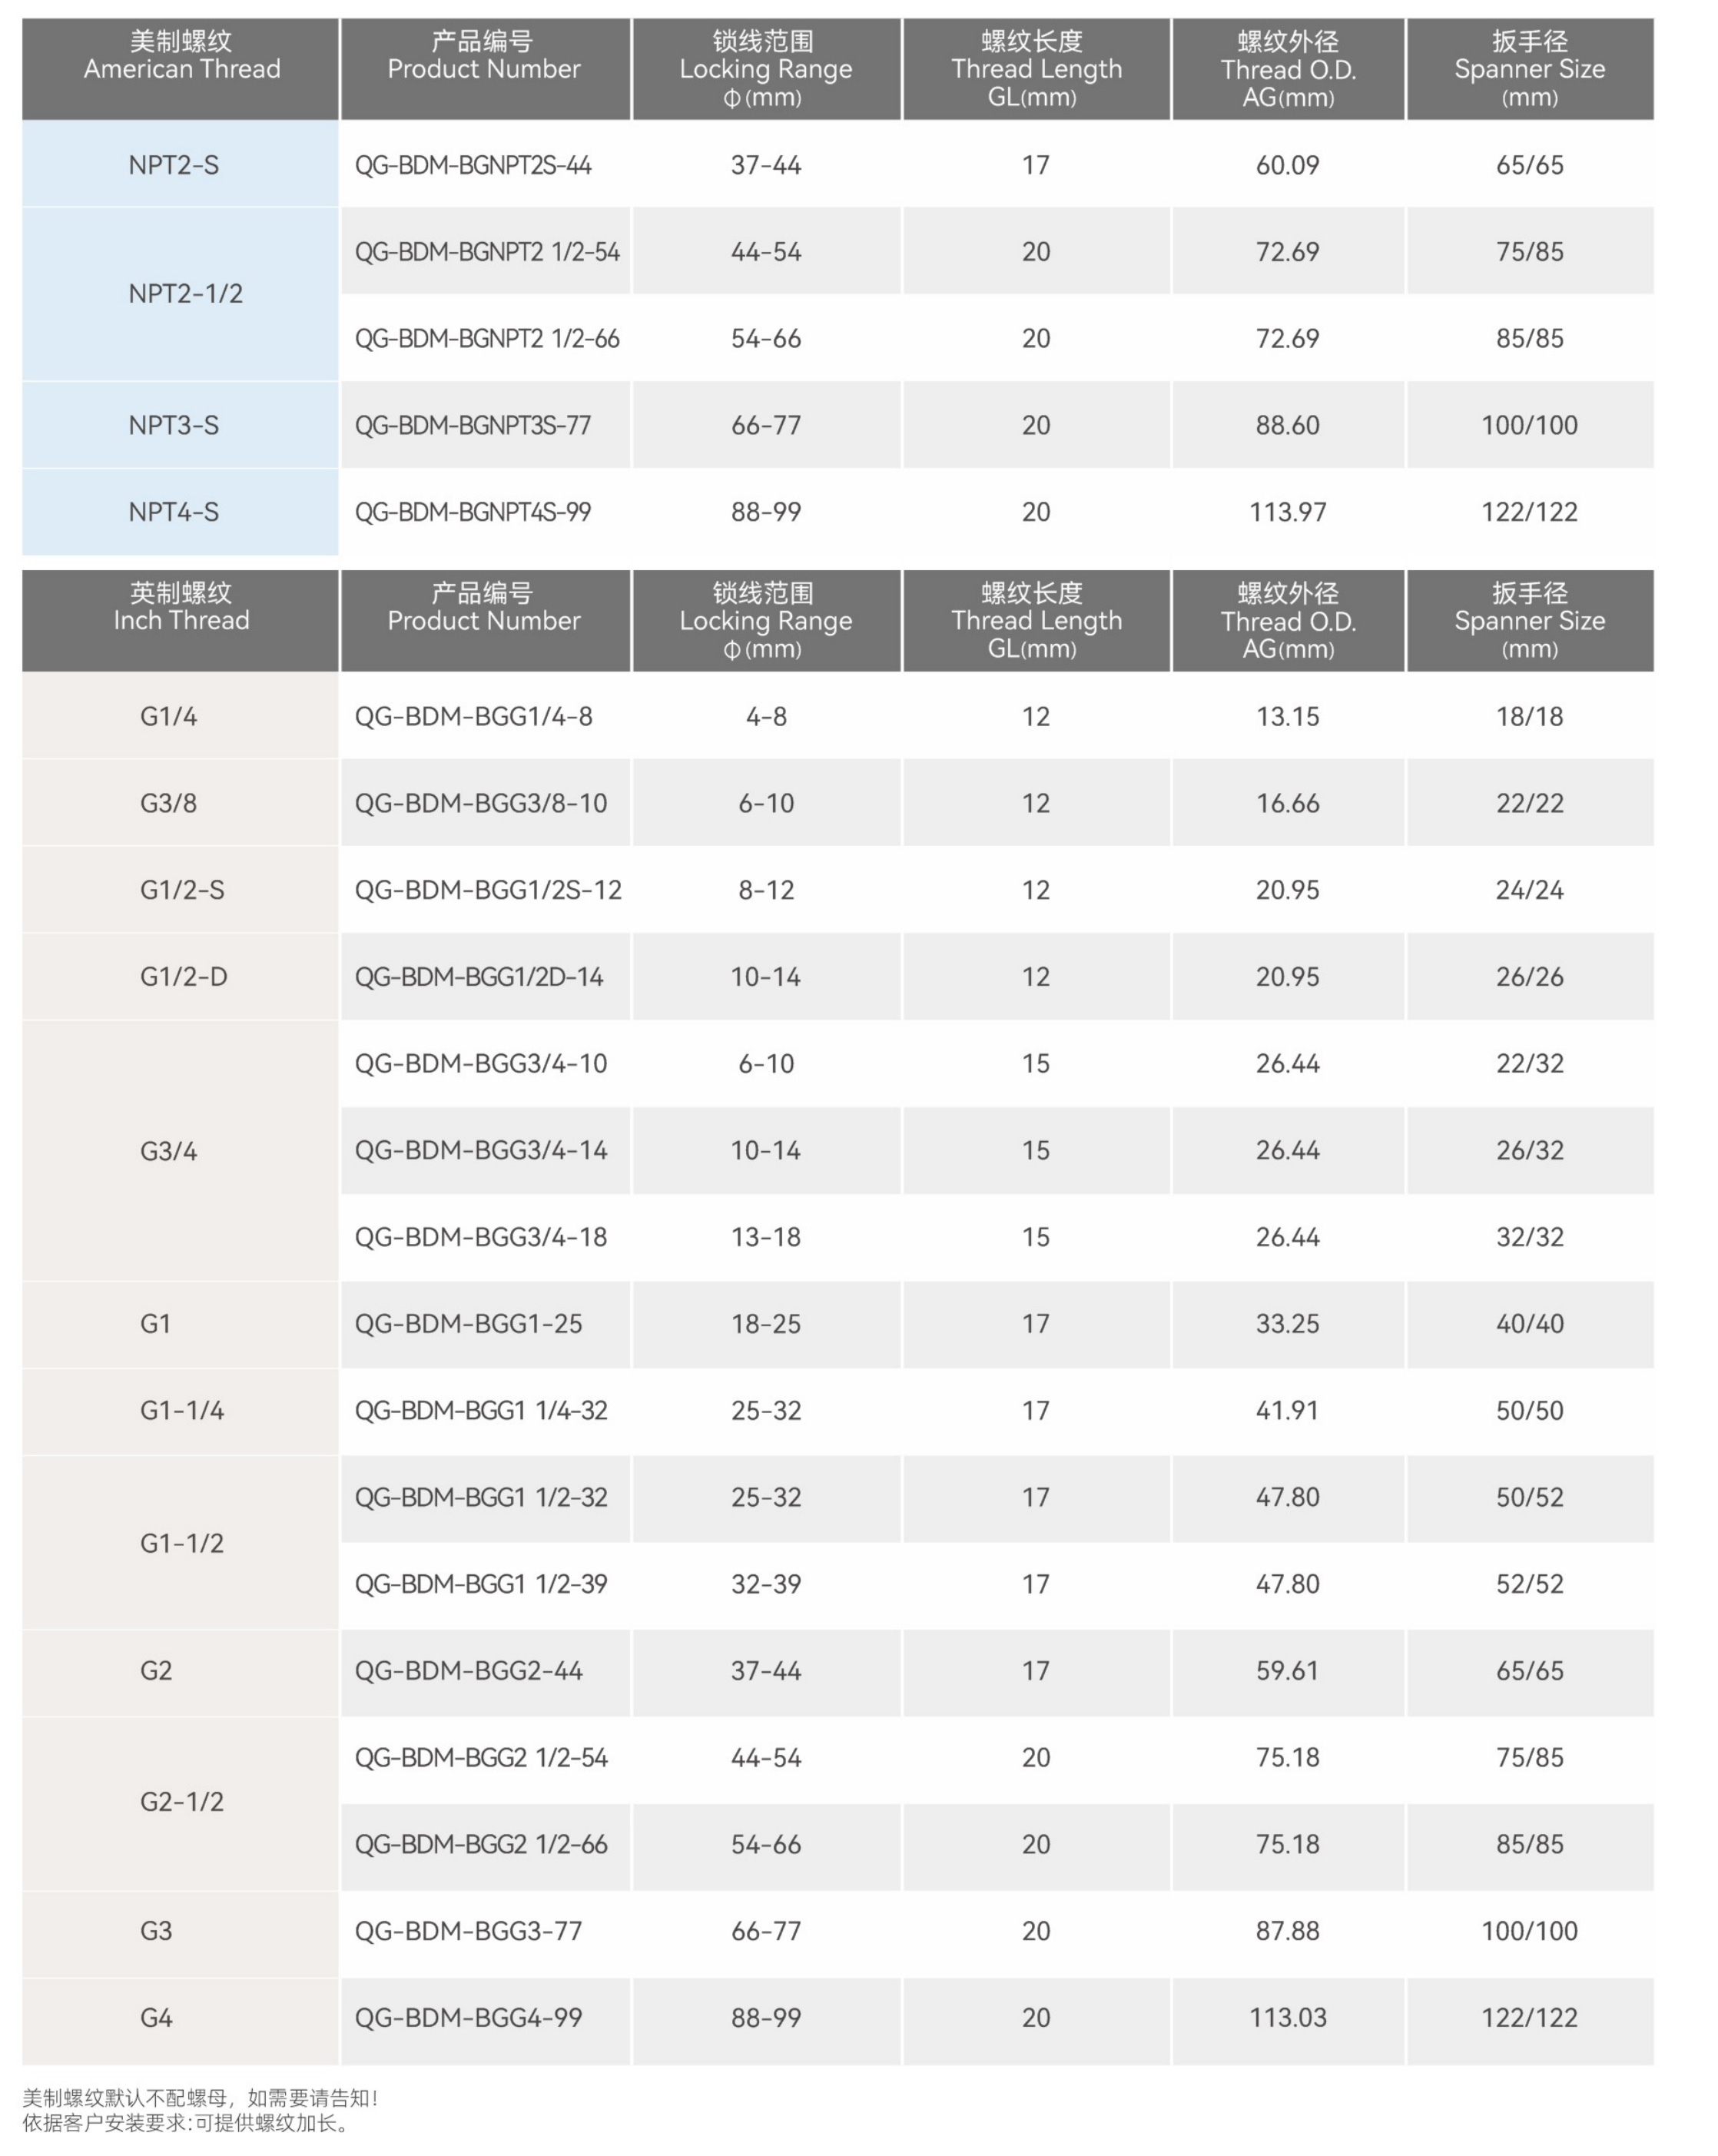Select the G1-1/2 merged thread cell
Image resolution: width=1718 pixels, height=2156 pixels.
[182, 1543]
